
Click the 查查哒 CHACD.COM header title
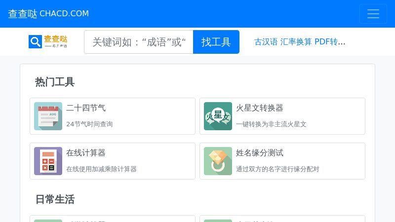48,14
